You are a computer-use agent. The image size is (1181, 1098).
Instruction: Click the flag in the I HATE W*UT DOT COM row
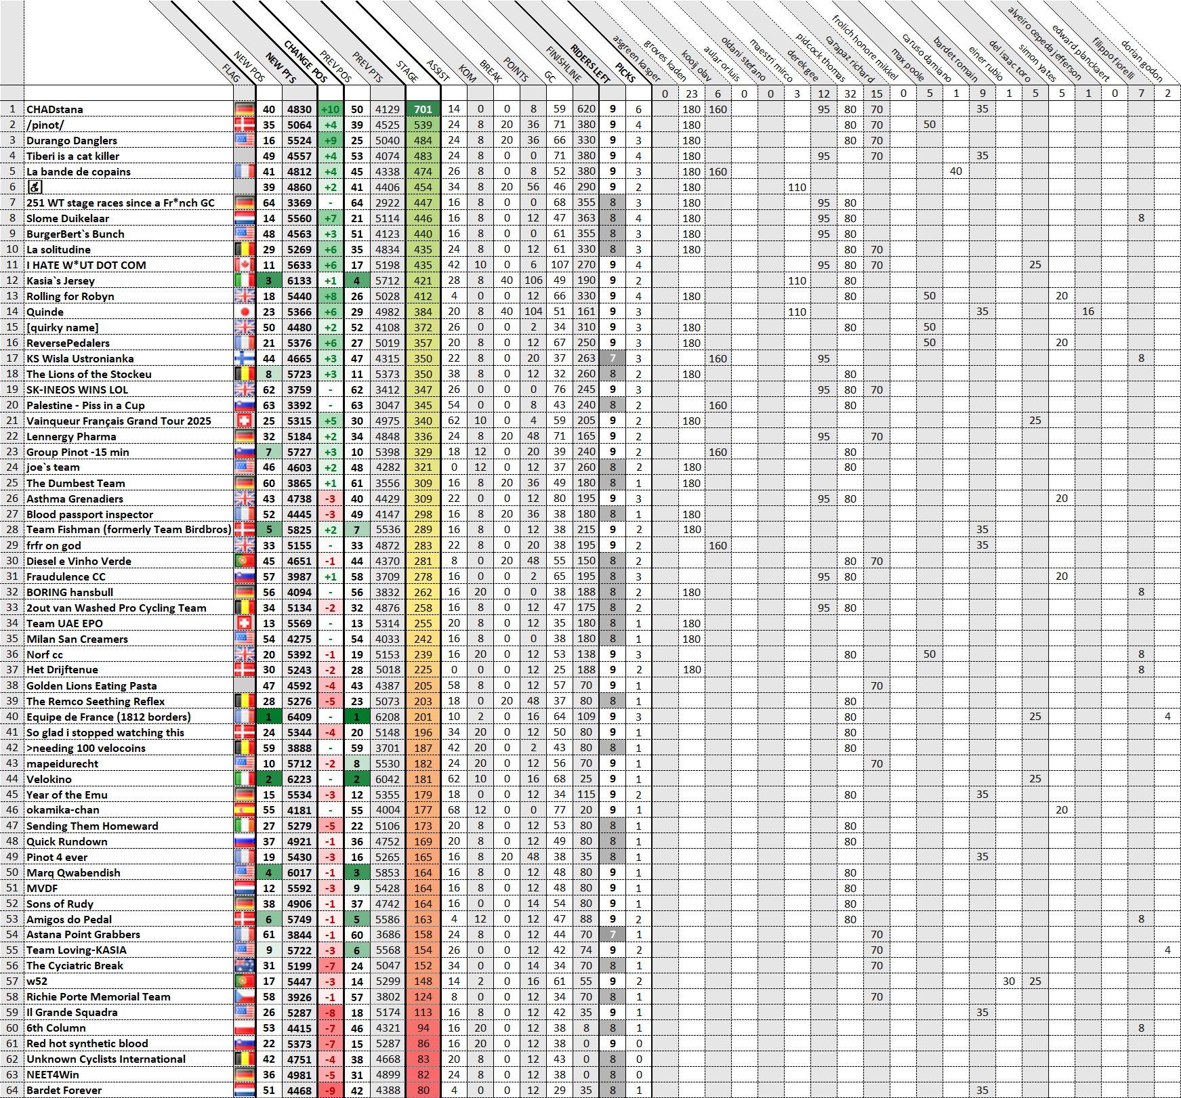coord(244,265)
